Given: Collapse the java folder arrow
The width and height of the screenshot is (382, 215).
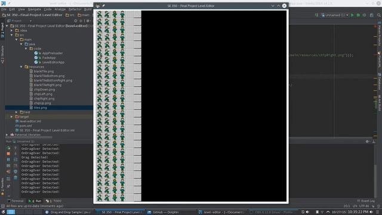Looking at the screenshot, I should point(21,44).
